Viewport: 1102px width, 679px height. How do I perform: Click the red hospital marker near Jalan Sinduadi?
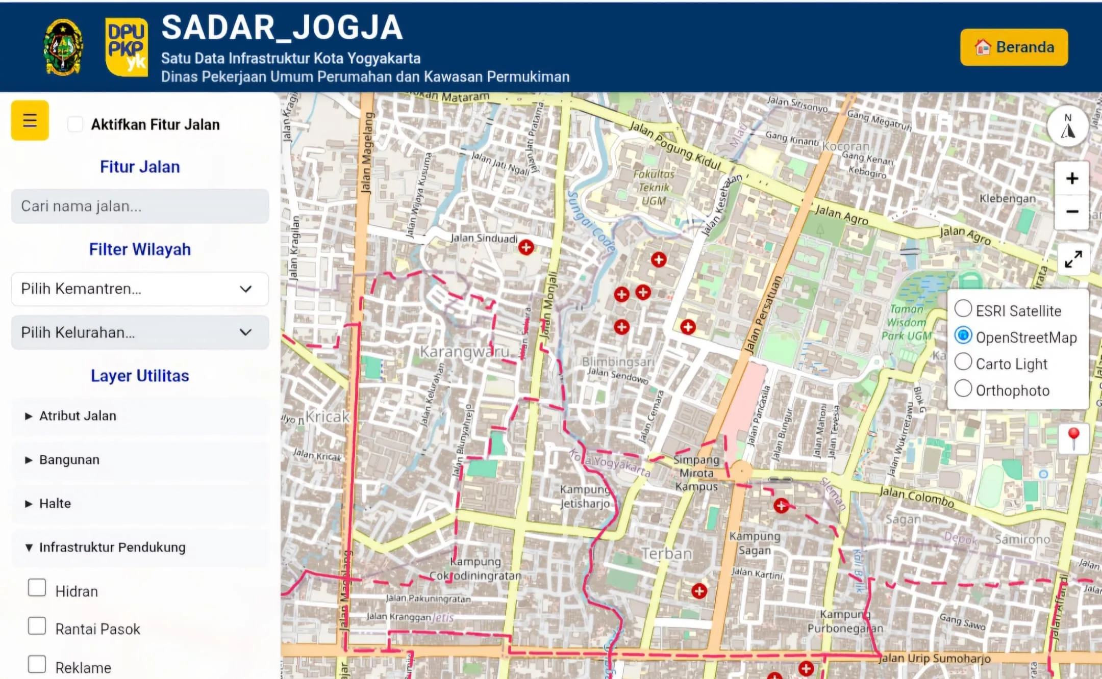point(526,247)
